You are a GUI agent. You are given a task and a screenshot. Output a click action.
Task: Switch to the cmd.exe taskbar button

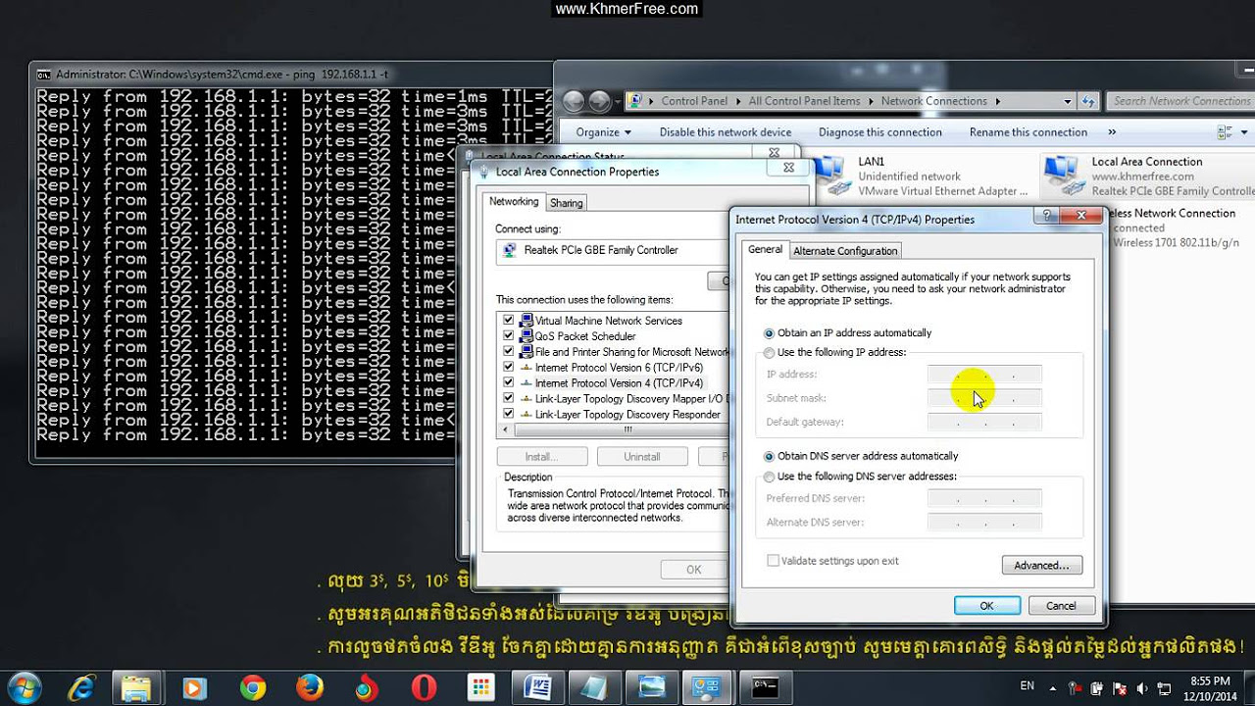[x=765, y=688]
